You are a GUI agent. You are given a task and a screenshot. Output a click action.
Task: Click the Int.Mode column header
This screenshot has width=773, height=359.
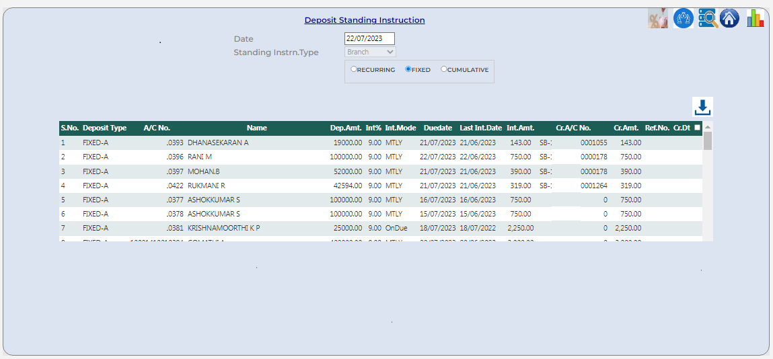coord(400,128)
